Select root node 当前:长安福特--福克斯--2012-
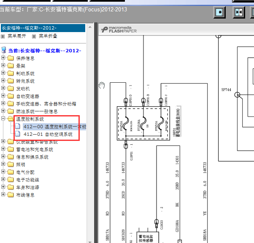The width and height of the screenshot is (254, 243). [45, 51]
